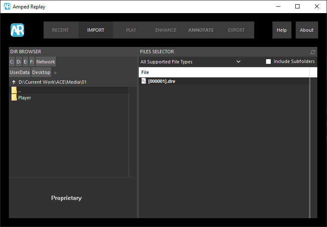The image size is (327, 227).
Task: Minimize the Amped Replay window
Action: pos(278,6)
